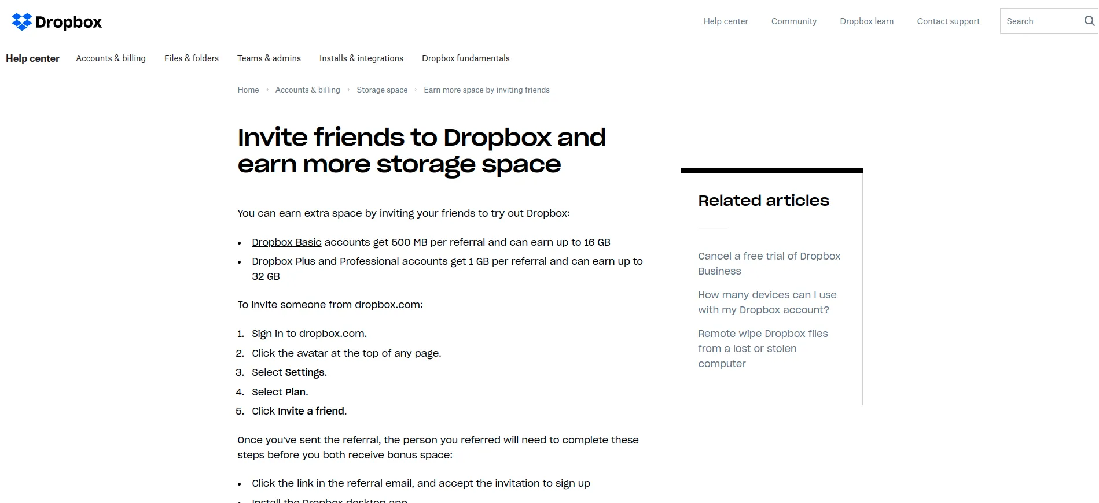The width and height of the screenshot is (1099, 503).
Task: Click the Accounts & billing breadcrumb
Action: point(307,90)
